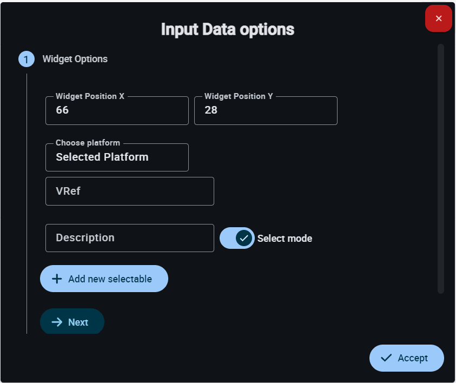Click the checkmark knob on the switch

coord(244,238)
